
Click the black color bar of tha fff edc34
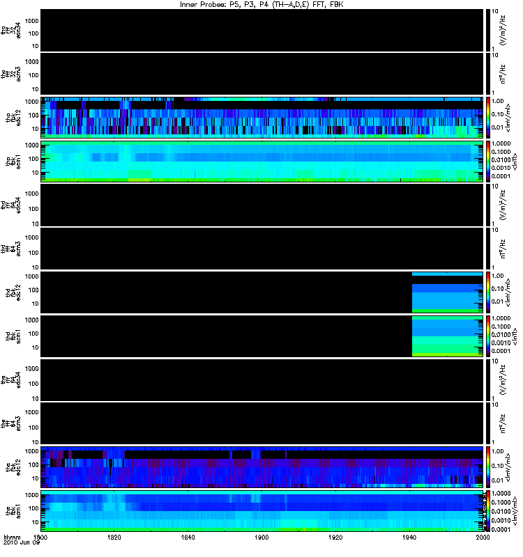tap(488, 30)
